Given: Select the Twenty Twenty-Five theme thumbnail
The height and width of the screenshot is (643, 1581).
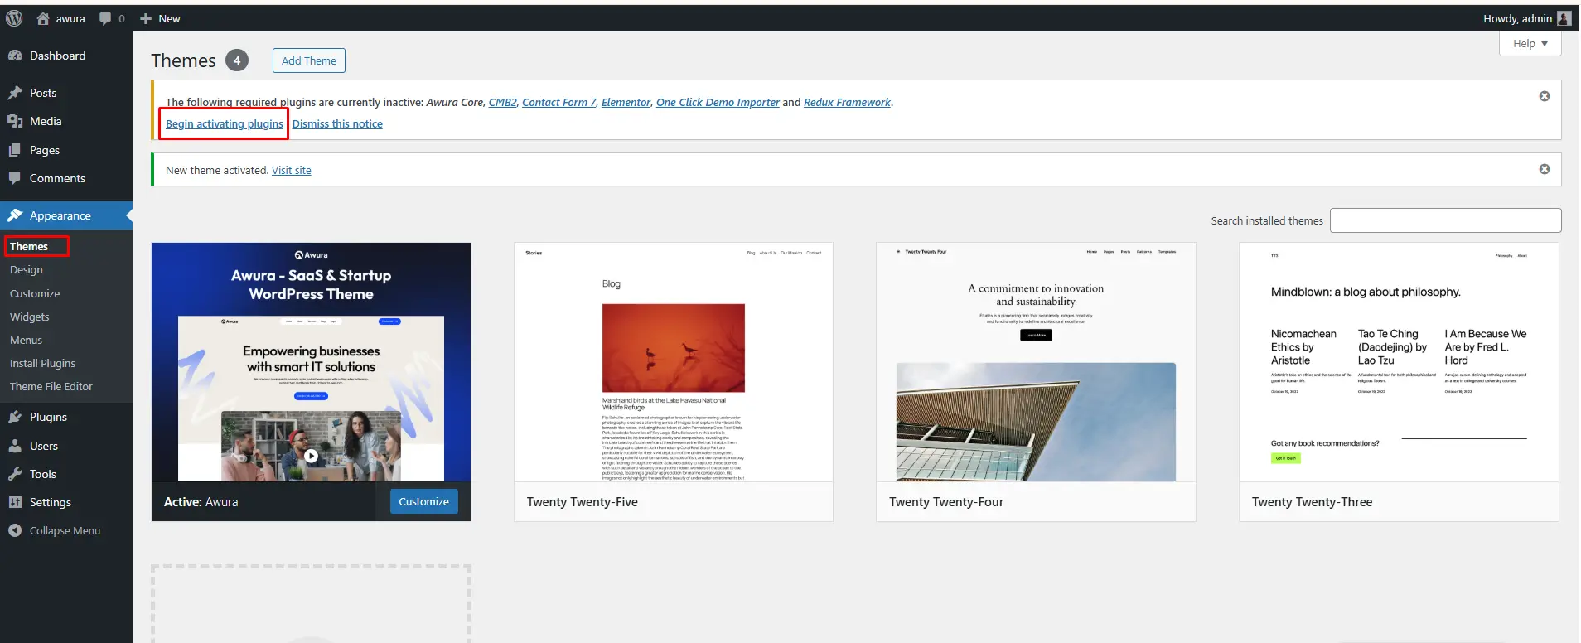Looking at the screenshot, I should click(674, 362).
